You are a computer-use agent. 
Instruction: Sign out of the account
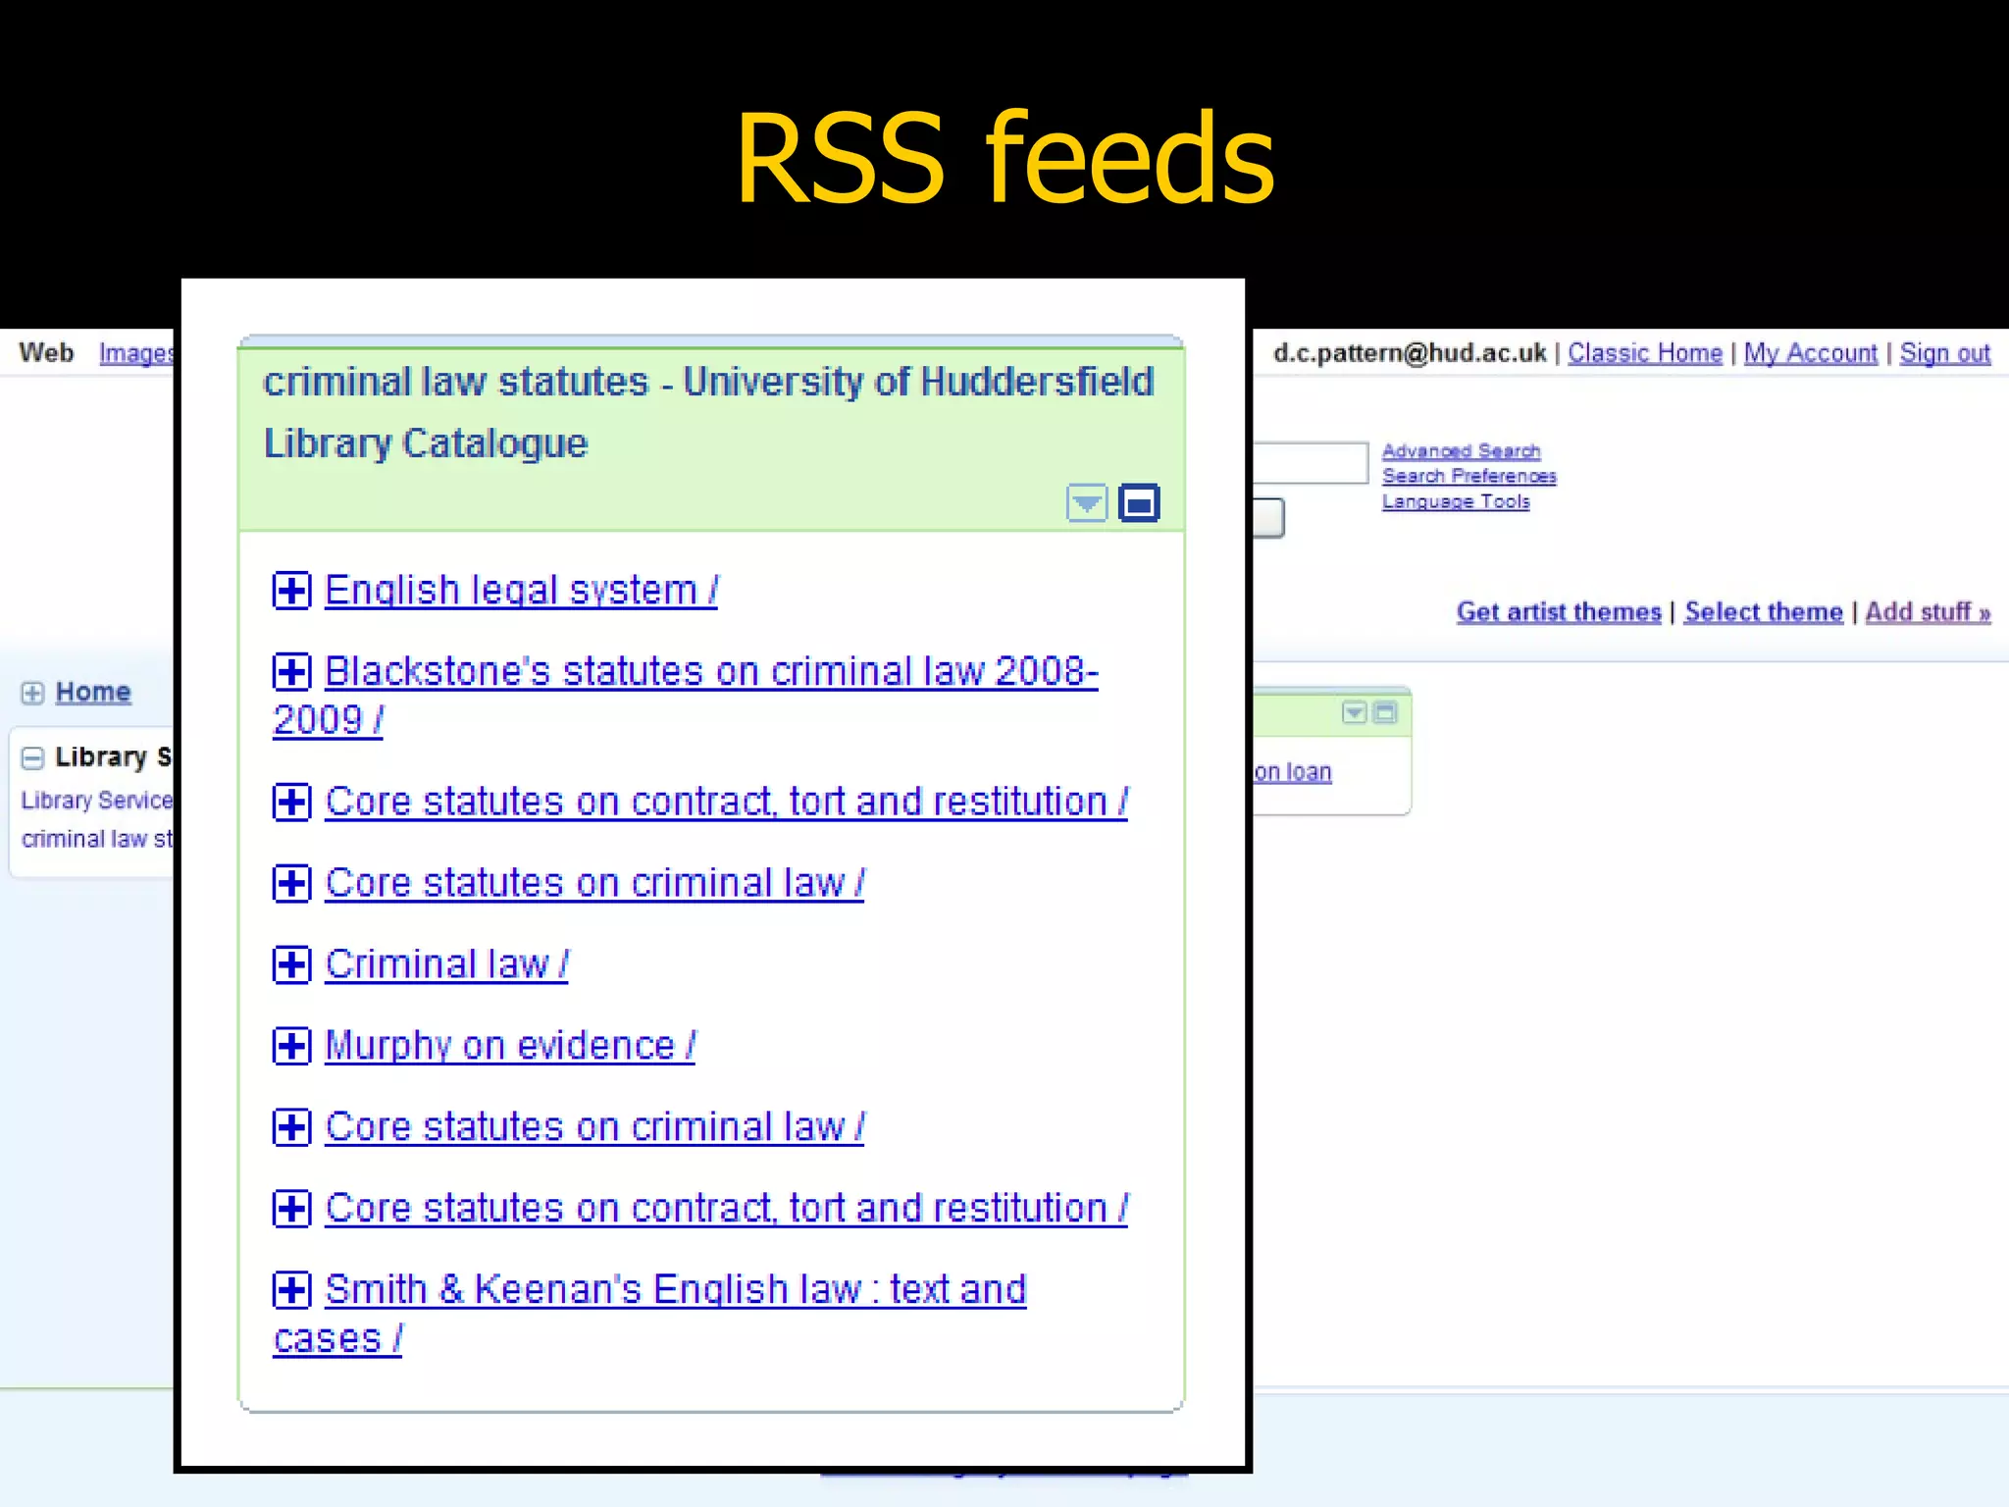(1945, 353)
